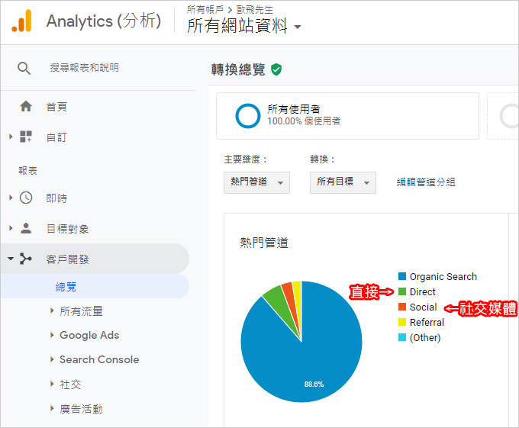The width and height of the screenshot is (519, 428).
Task: Open the 熱門管道 primary dimension dropdown
Action: pyautogui.click(x=256, y=182)
